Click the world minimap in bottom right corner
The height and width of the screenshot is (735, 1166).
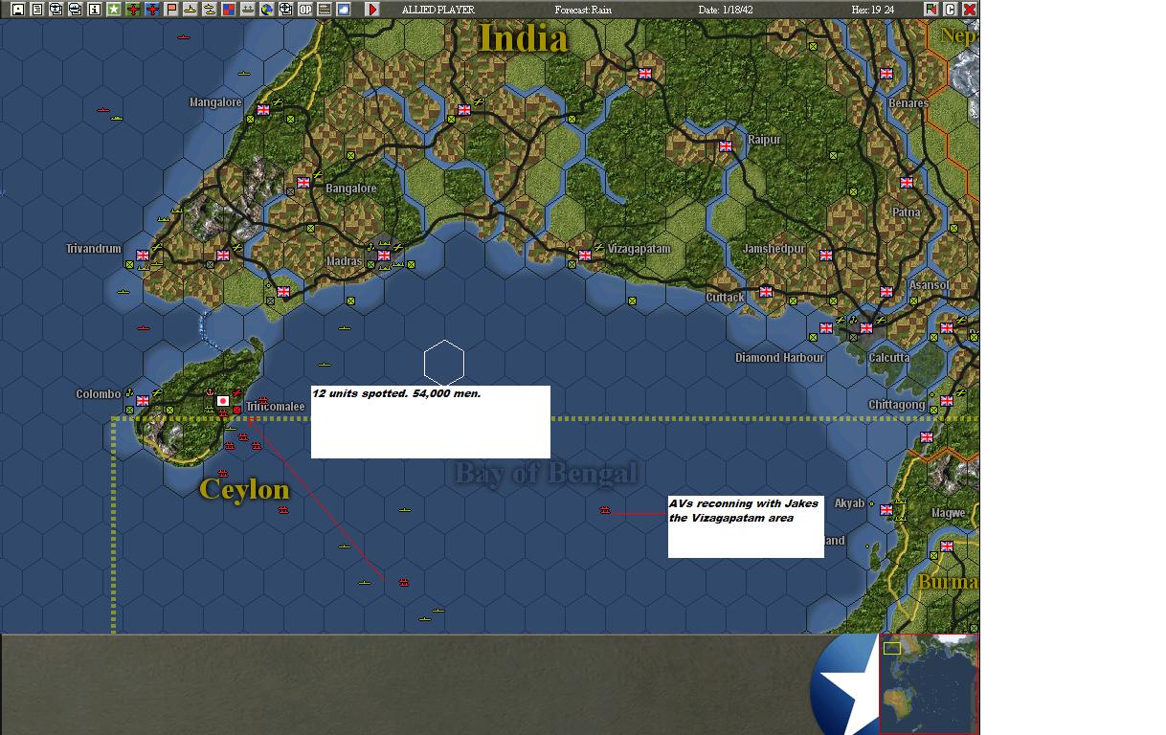(x=929, y=683)
